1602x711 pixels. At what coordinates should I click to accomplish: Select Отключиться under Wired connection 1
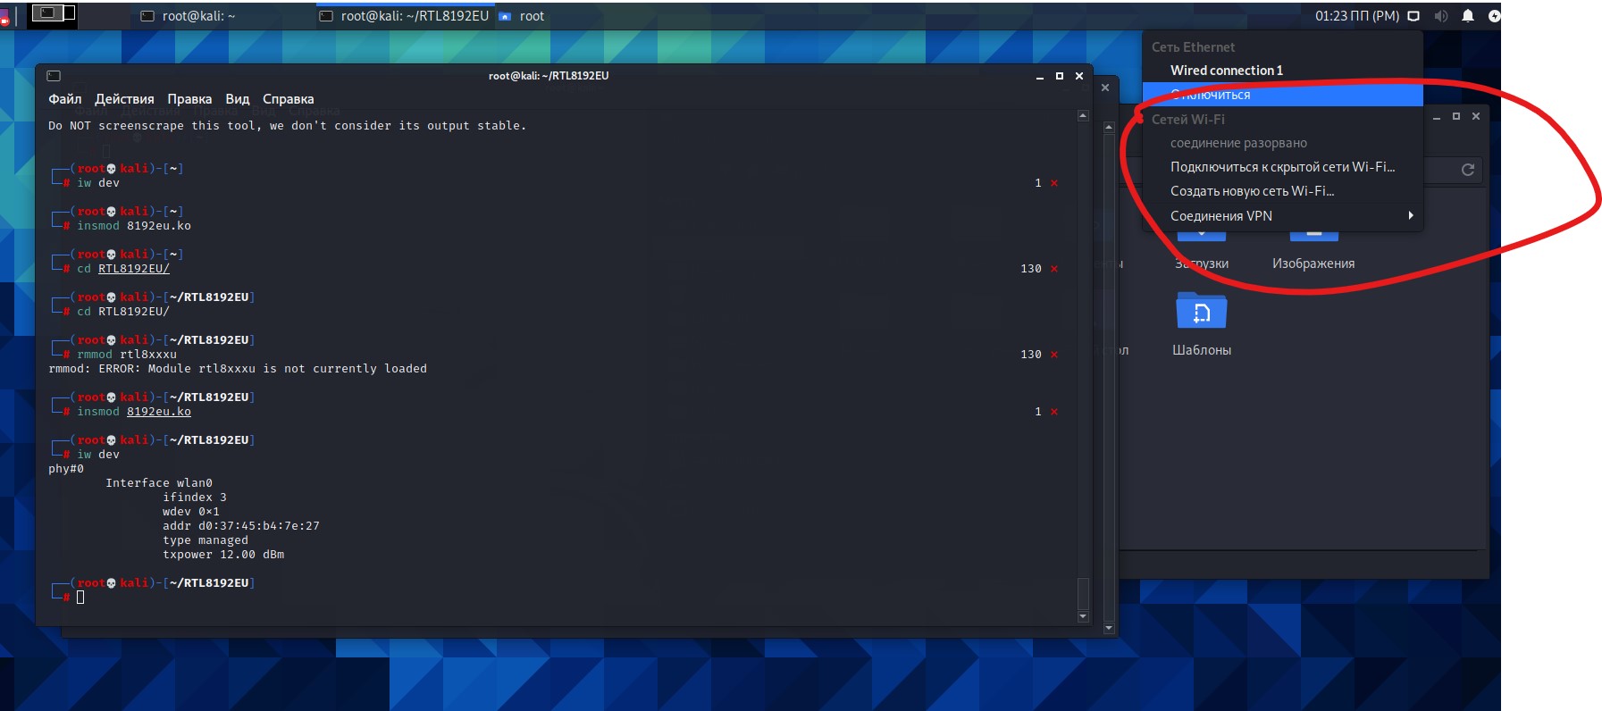click(1282, 95)
